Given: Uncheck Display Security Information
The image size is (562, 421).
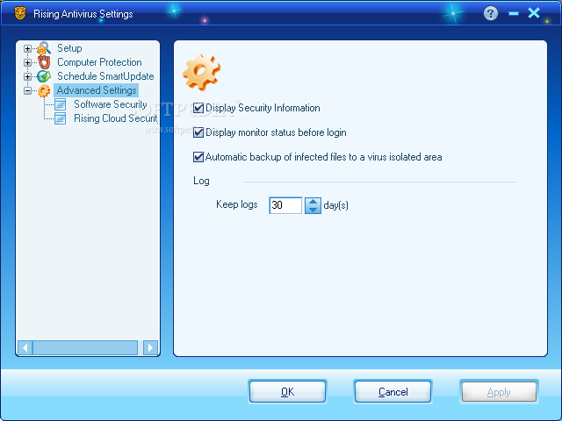Looking at the screenshot, I should click(x=198, y=108).
